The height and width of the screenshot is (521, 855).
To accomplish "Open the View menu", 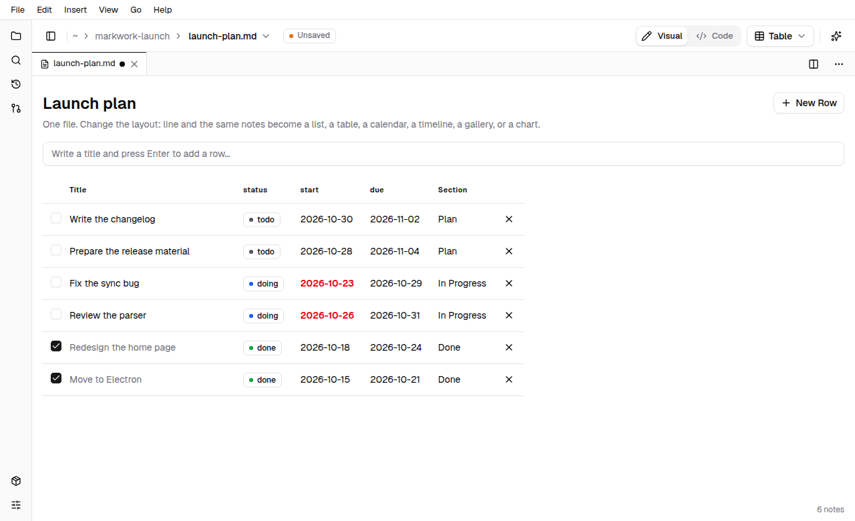I will click(108, 10).
